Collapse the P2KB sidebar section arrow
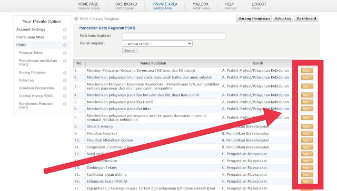This screenshot has height=191, width=337. [65, 45]
